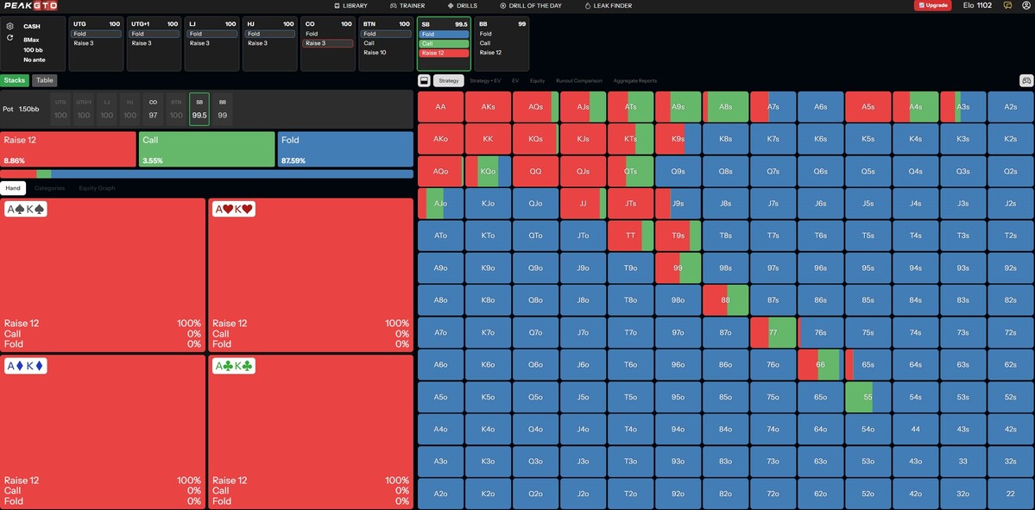Open the user profile icon at top right
This screenshot has height=510, width=1035.
click(1026, 5)
